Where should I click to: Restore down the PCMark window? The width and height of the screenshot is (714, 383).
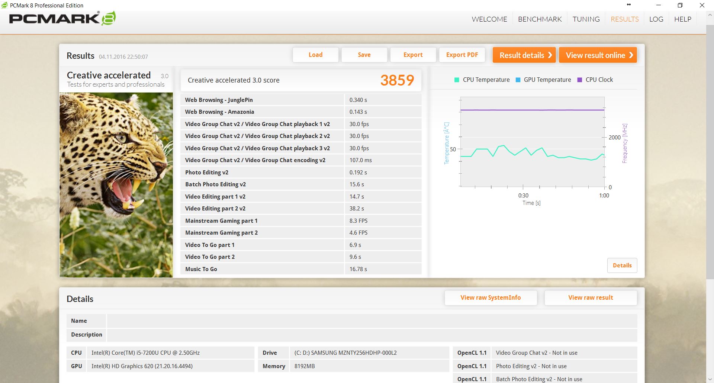(x=680, y=5)
